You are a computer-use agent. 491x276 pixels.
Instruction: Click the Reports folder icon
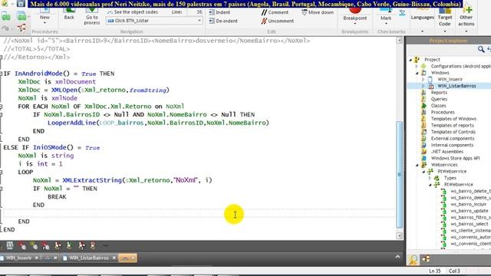point(423,92)
